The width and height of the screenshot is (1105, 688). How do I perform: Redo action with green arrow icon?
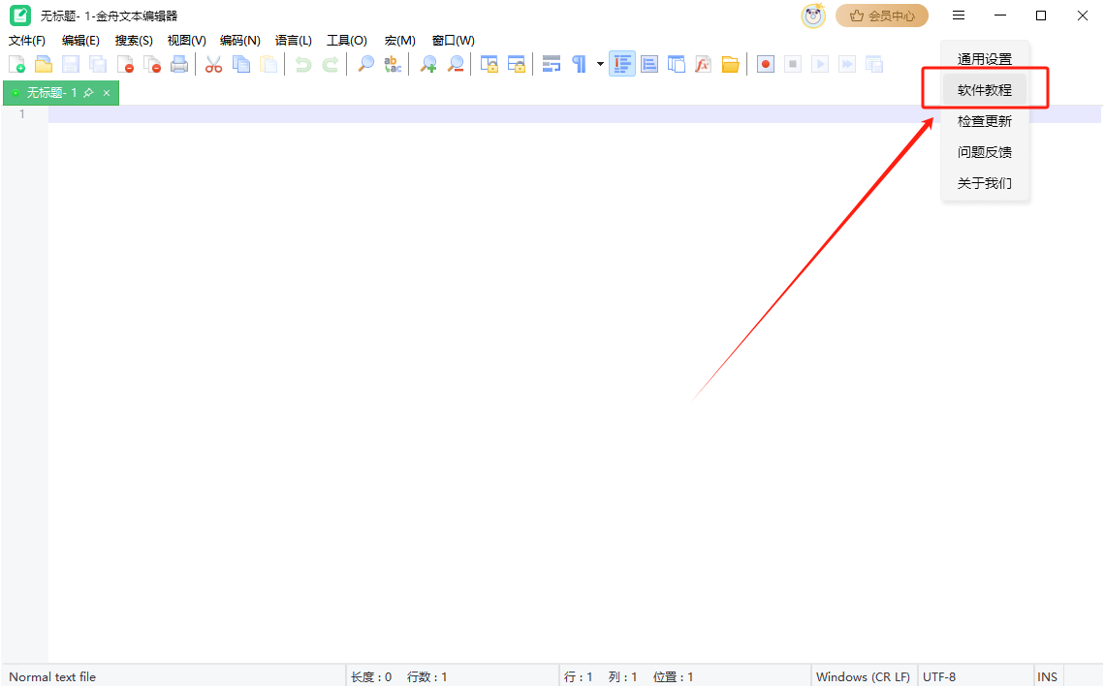[x=330, y=65]
